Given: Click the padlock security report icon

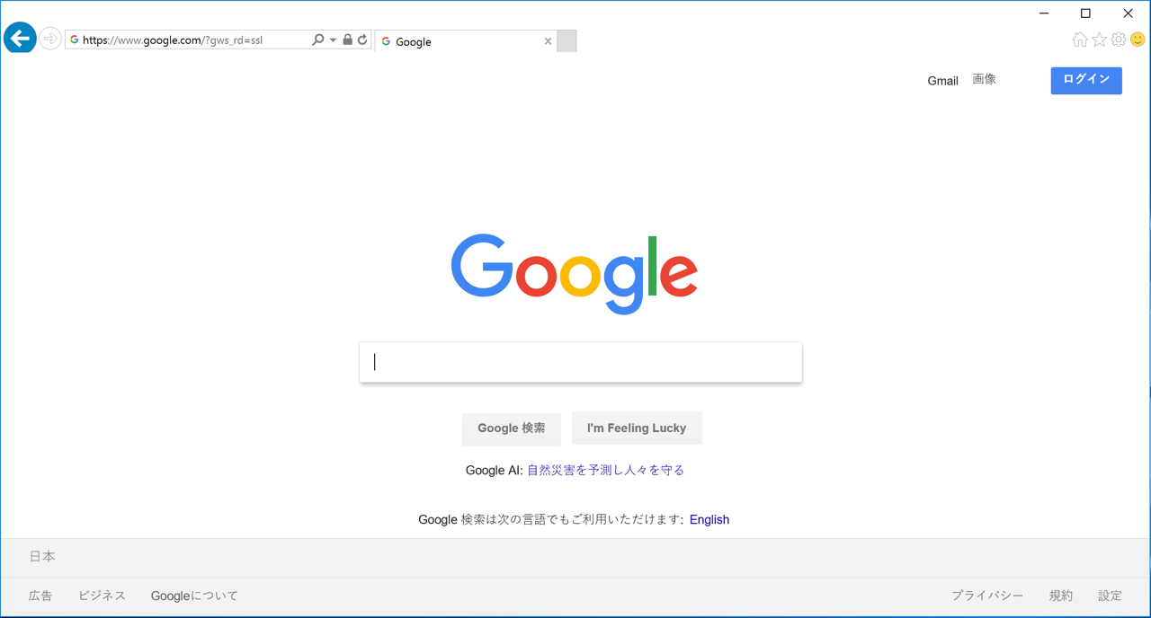Looking at the screenshot, I should click(347, 40).
